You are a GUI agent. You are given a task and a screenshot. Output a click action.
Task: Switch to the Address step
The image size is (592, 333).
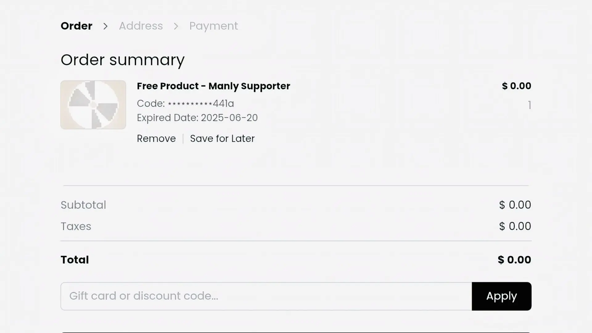coord(141,26)
